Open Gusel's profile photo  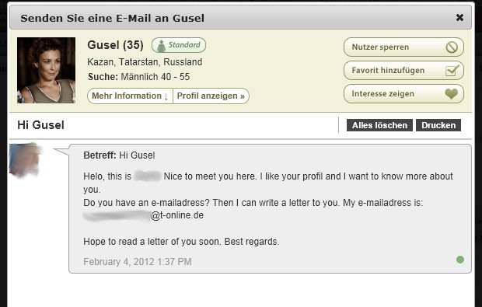[46, 71]
